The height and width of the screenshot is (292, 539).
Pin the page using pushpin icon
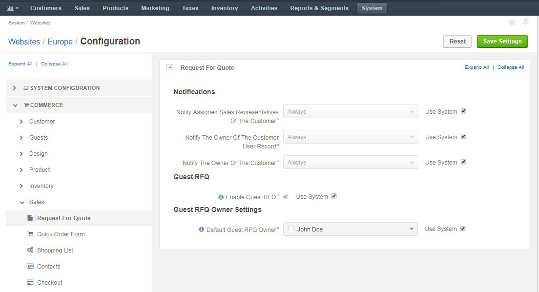coord(526,22)
